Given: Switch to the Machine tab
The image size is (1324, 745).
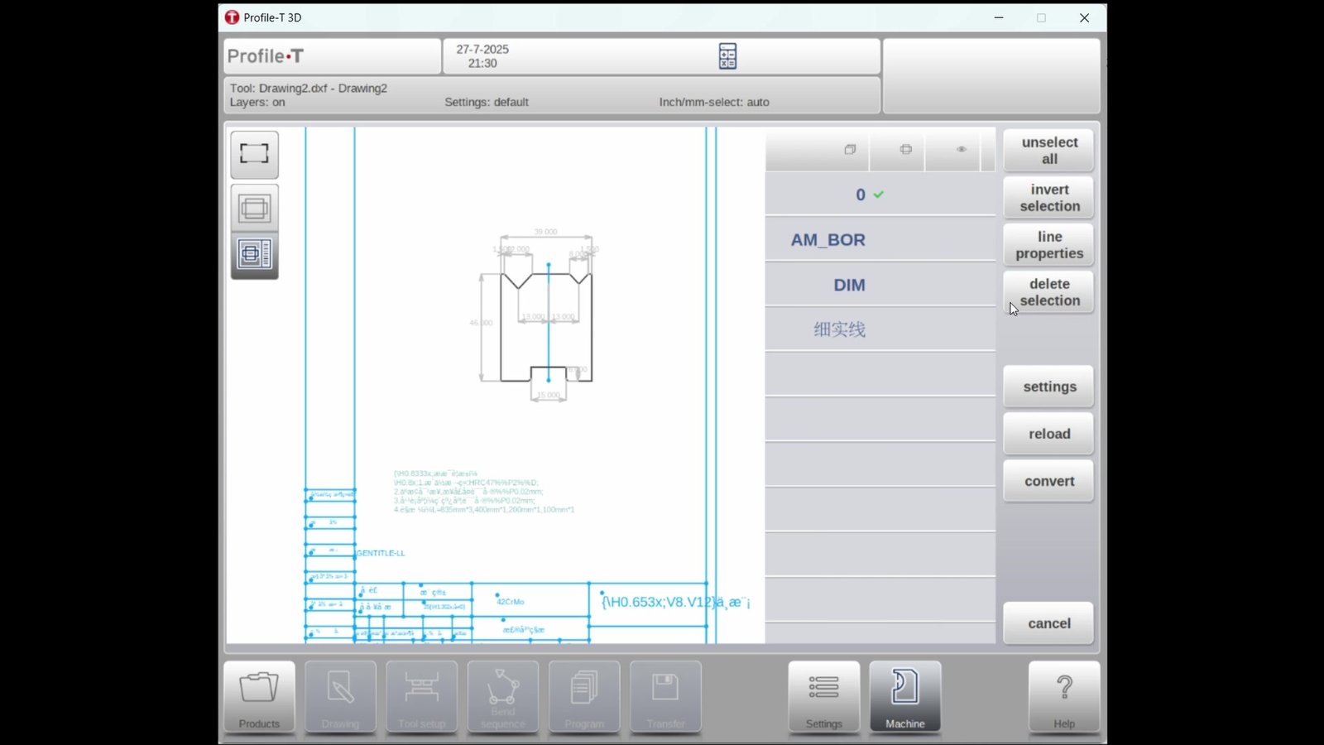Looking at the screenshot, I should tap(905, 697).
